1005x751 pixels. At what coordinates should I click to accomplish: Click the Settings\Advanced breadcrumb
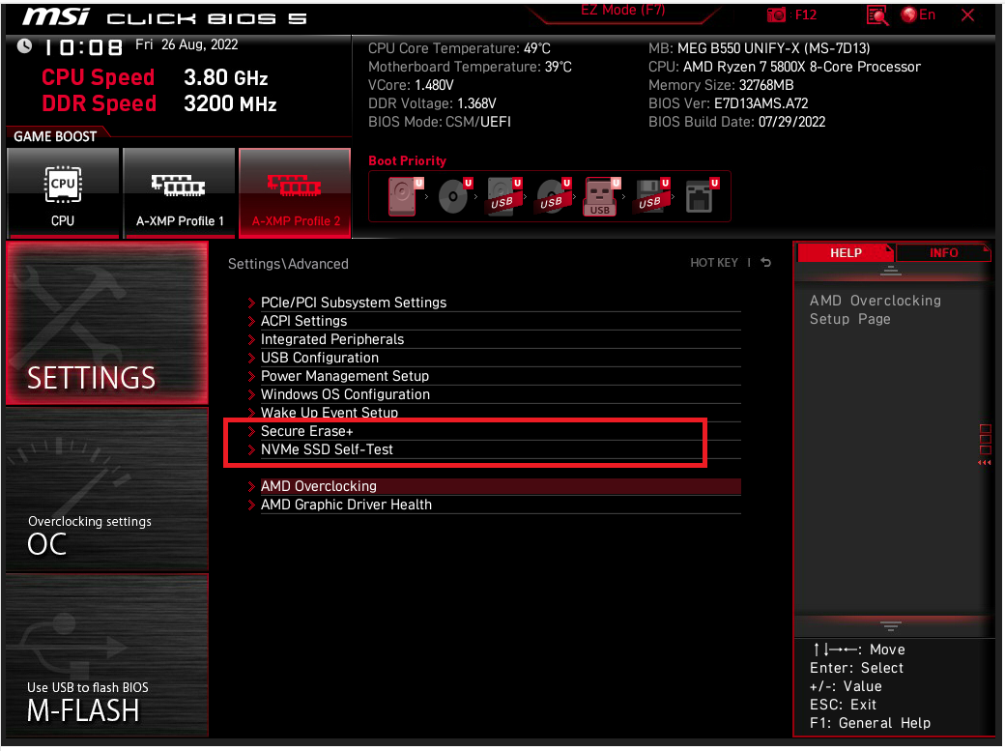tap(288, 264)
